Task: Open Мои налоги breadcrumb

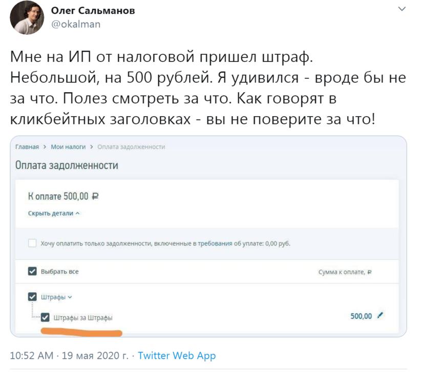Action: (68, 147)
